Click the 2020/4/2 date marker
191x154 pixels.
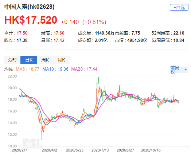coord(50,150)
